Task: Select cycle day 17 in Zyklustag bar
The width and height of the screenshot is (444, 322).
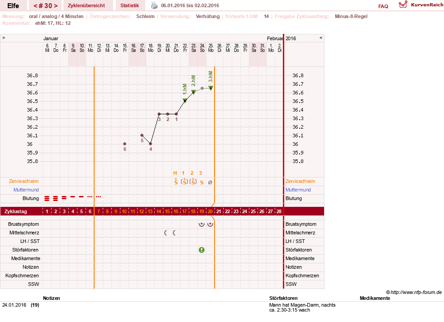Action: (x=184, y=211)
